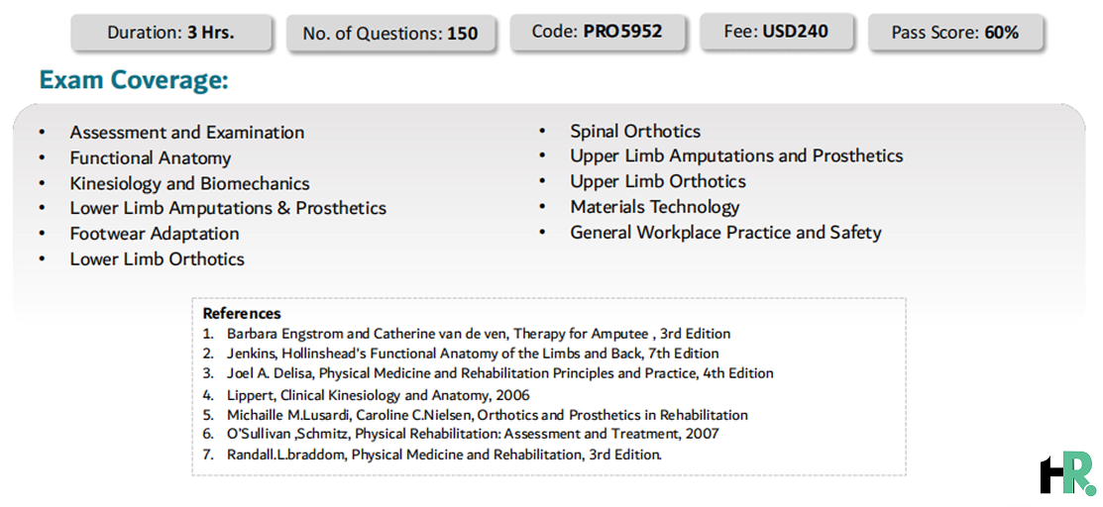Select the Lippert Clinical Kinesiology reference

coord(378,395)
